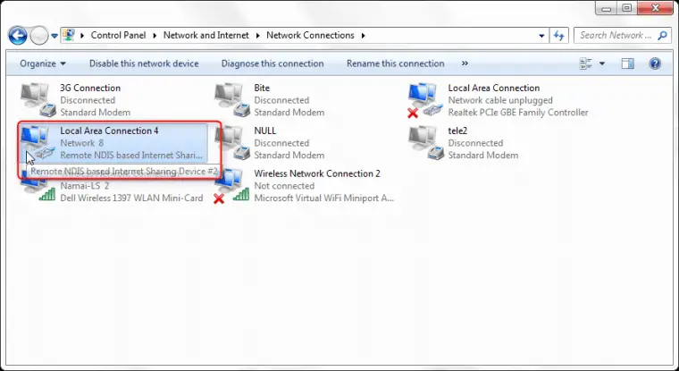Select the Wireless Network Connection 2 icon
679x371 pixels.
(231, 185)
